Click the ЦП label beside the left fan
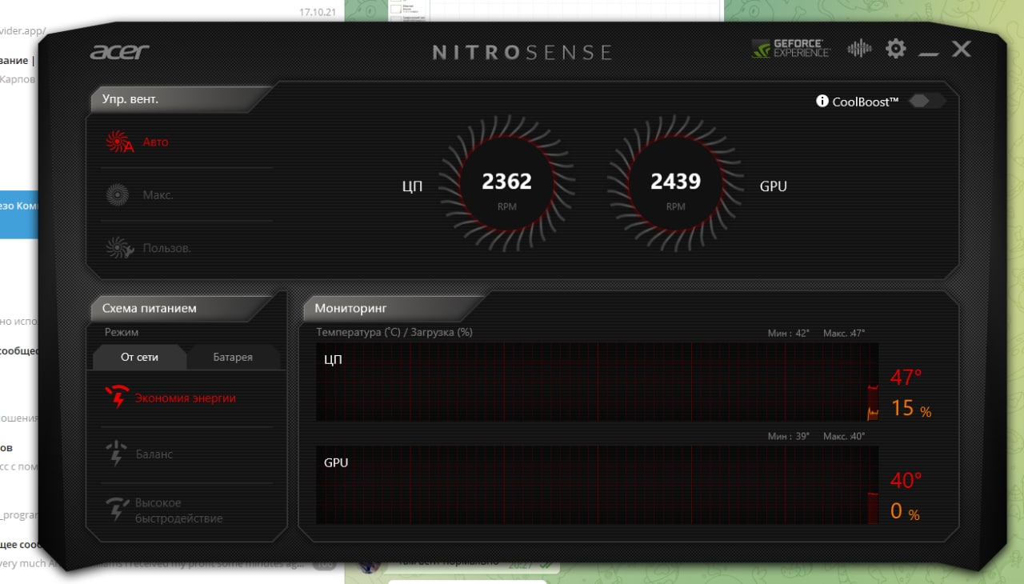This screenshot has width=1024, height=584. tap(412, 187)
